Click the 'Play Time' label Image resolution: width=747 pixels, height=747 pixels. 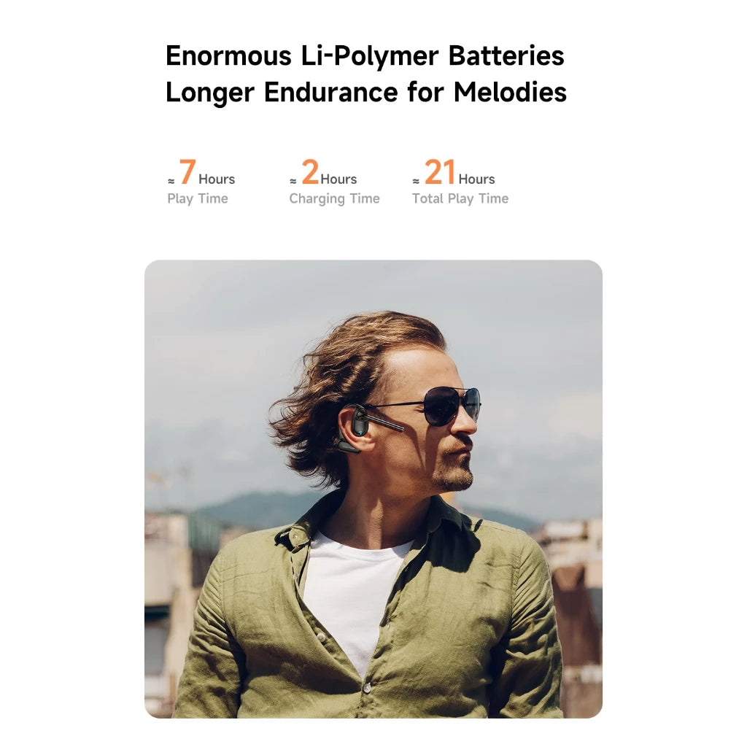click(198, 198)
